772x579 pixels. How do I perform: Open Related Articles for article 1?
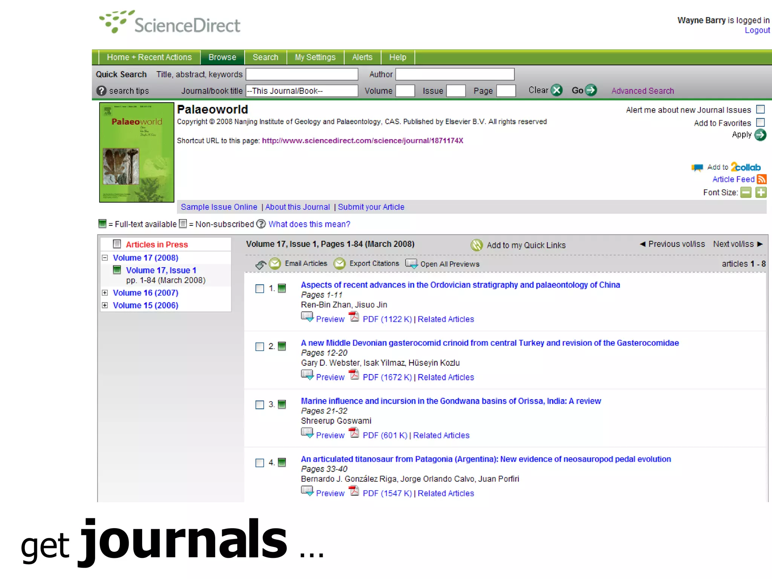[446, 319]
